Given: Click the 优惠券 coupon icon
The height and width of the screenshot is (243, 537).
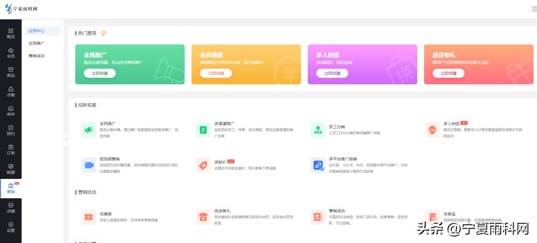Looking at the screenshot, I should click(x=89, y=217).
